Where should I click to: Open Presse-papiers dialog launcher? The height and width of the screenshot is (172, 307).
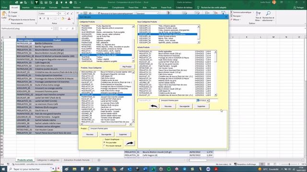36,23
